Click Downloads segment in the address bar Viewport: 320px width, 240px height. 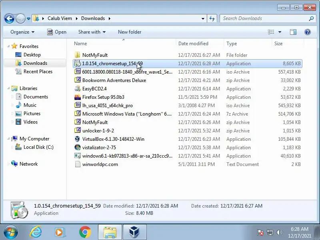pos(93,18)
